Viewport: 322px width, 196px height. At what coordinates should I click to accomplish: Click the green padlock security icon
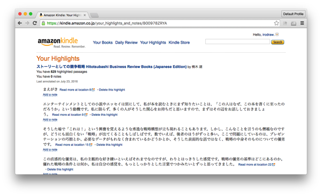(x=44, y=23)
